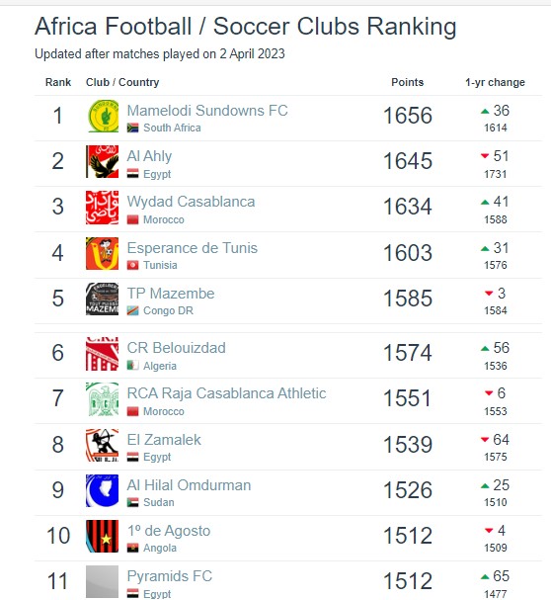Click the Congo DR country link

pyautogui.click(x=168, y=310)
